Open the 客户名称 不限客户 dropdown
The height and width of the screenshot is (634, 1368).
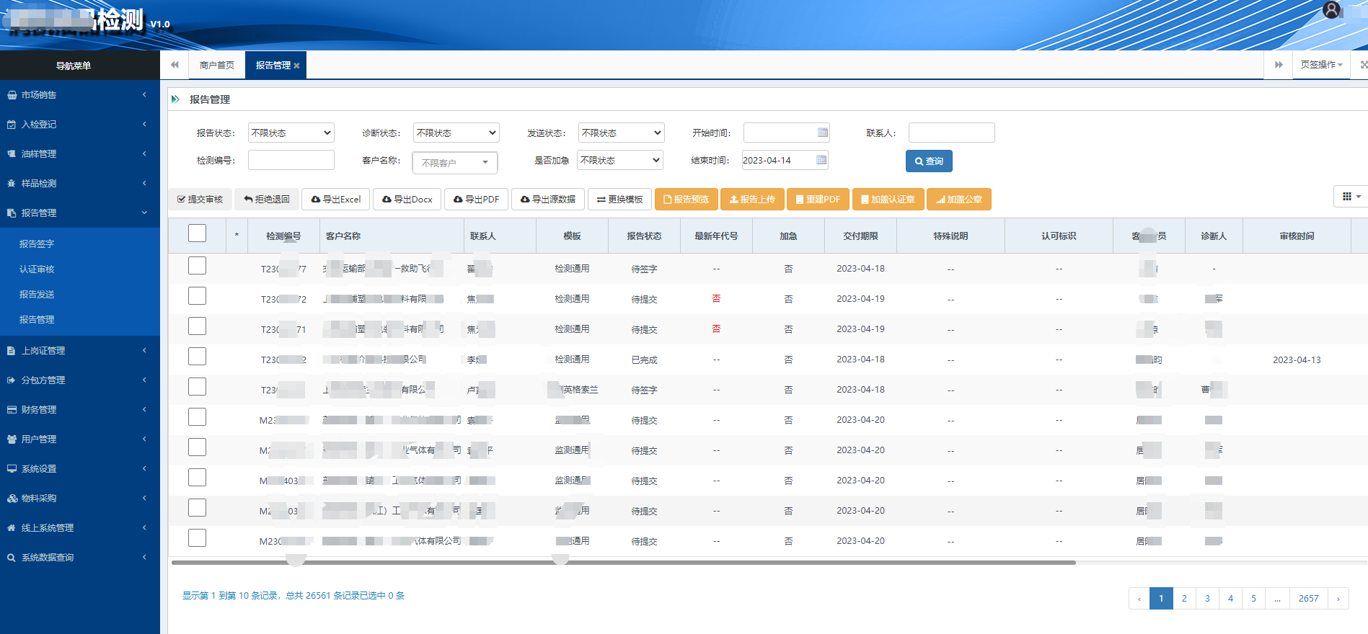(455, 163)
